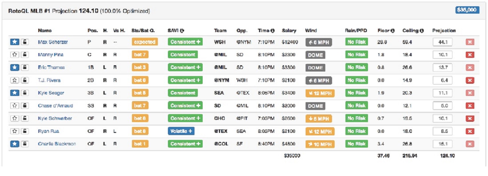
Task: Click lock icon for Charlie Blackmon
Action: pyautogui.click(x=25, y=144)
